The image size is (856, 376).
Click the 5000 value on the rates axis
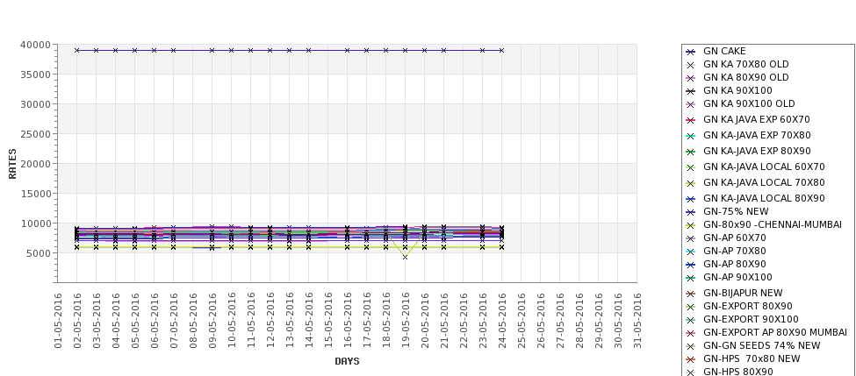[39, 253]
